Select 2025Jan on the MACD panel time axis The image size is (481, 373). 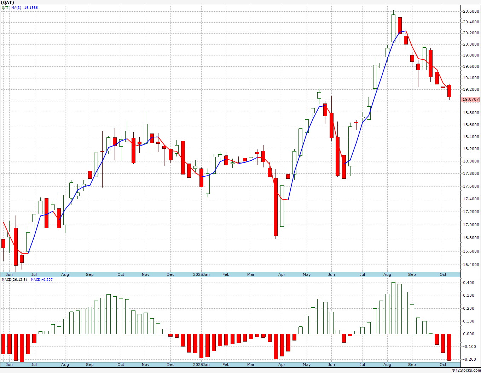coord(201,365)
